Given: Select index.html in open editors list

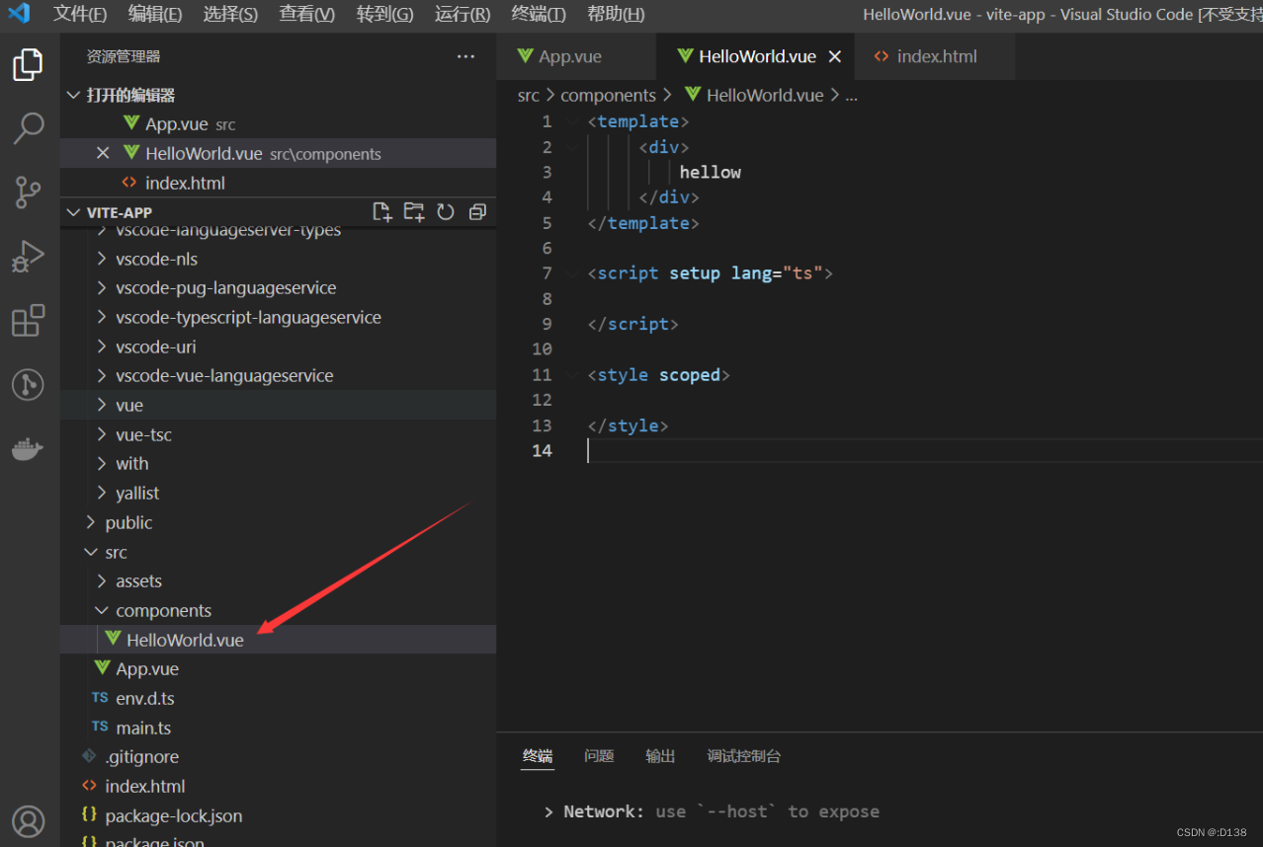Looking at the screenshot, I should tap(278, 183).
